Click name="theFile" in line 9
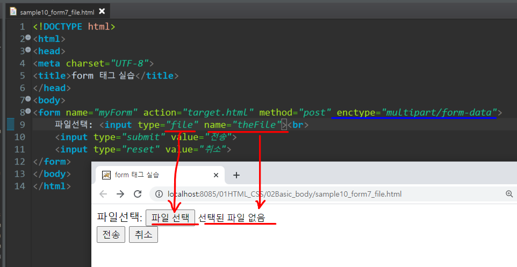The height and width of the screenshot is (267, 517). pyautogui.click(x=242, y=125)
